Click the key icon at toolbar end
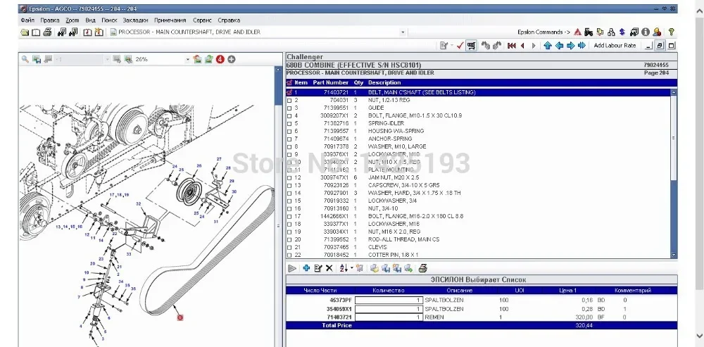 pyautogui.click(x=671, y=32)
